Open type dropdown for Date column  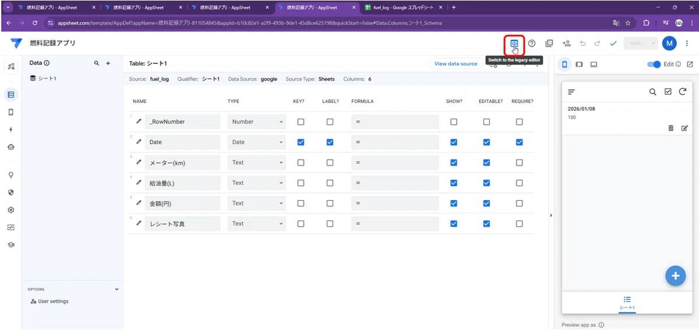257,142
